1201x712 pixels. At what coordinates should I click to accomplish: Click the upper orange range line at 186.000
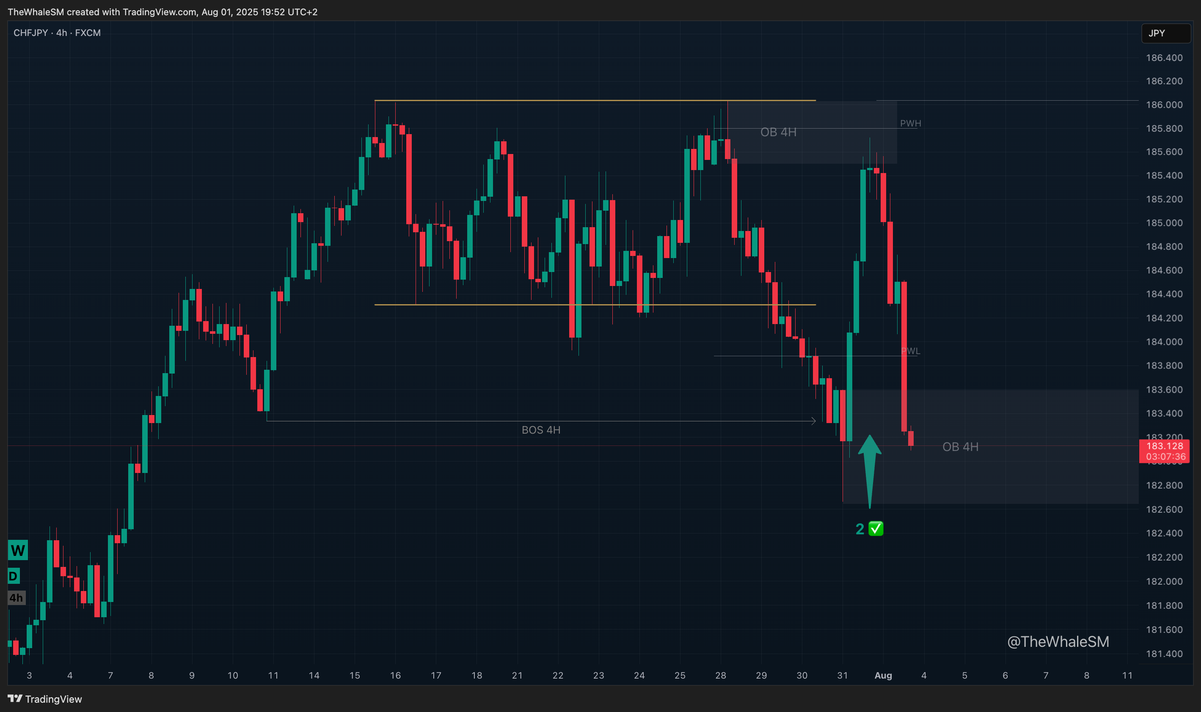(595, 100)
